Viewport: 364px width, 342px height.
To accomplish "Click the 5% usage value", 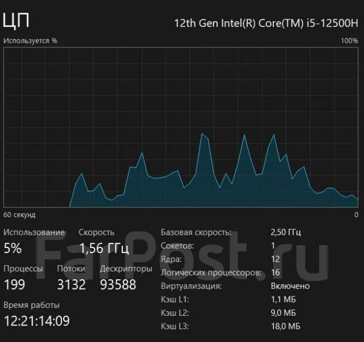I will (x=13, y=248).
